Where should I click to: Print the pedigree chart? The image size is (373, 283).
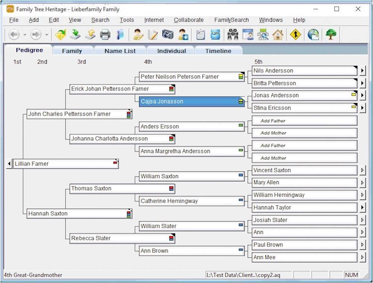coord(105,35)
